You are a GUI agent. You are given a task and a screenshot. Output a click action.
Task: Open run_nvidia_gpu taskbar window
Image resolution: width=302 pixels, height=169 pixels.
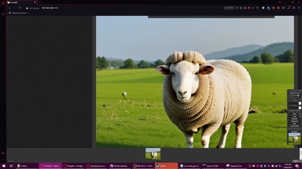(x=190, y=166)
